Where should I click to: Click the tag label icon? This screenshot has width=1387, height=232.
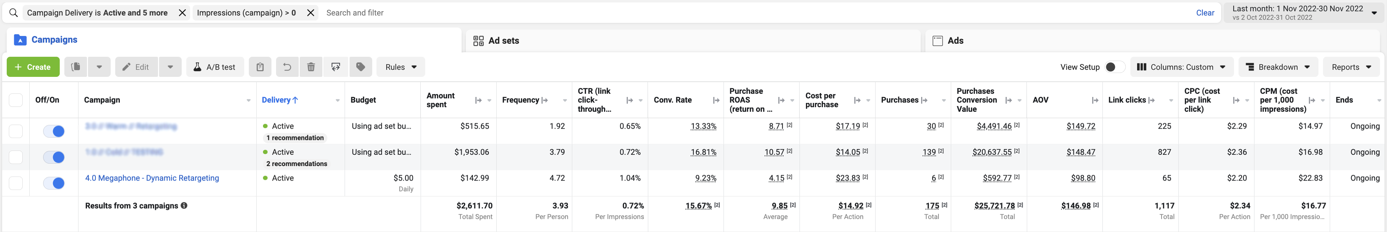tap(361, 67)
